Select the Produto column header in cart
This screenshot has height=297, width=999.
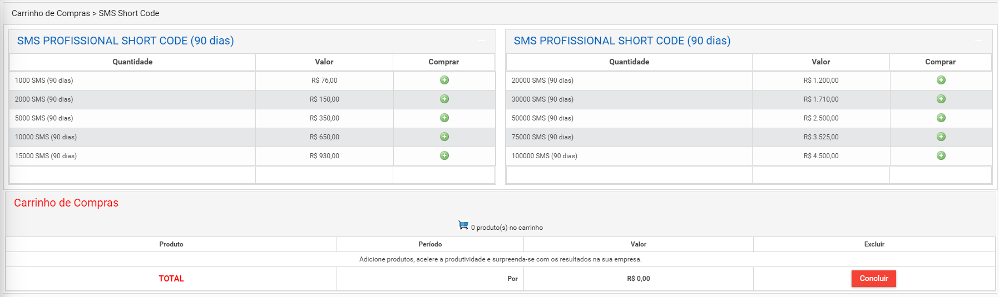click(171, 244)
